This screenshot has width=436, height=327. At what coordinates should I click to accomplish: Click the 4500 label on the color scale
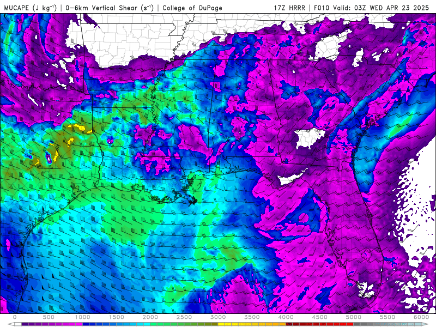tap(320, 317)
